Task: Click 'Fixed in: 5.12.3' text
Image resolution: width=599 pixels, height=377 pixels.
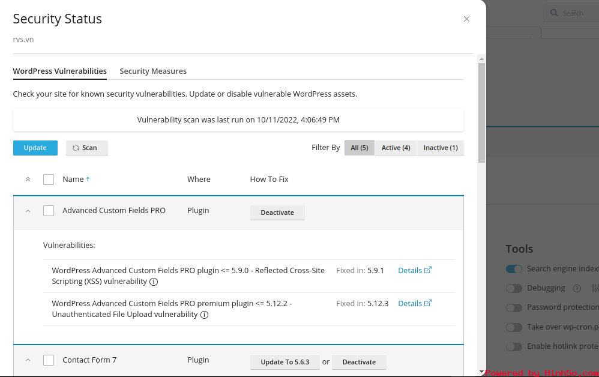Action: click(362, 303)
